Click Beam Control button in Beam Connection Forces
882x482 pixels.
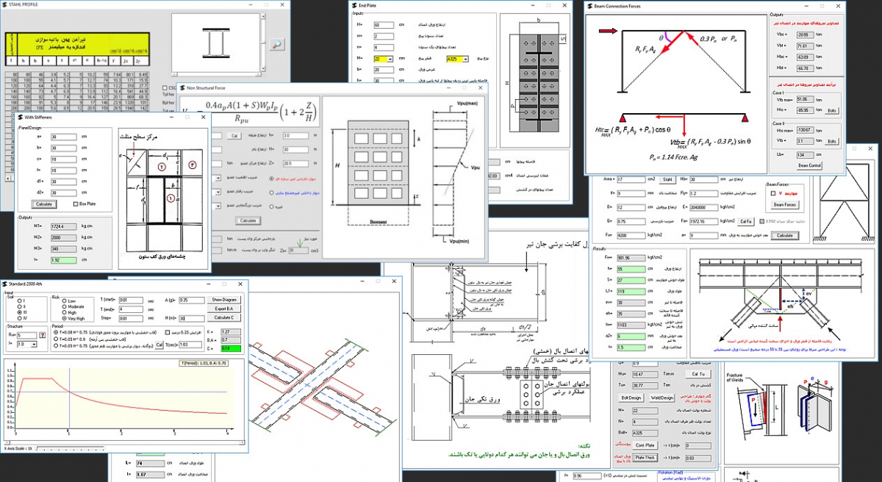(x=809, y=165)
